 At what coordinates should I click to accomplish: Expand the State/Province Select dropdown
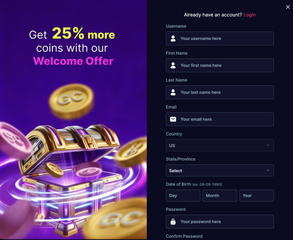coord(220,170)
